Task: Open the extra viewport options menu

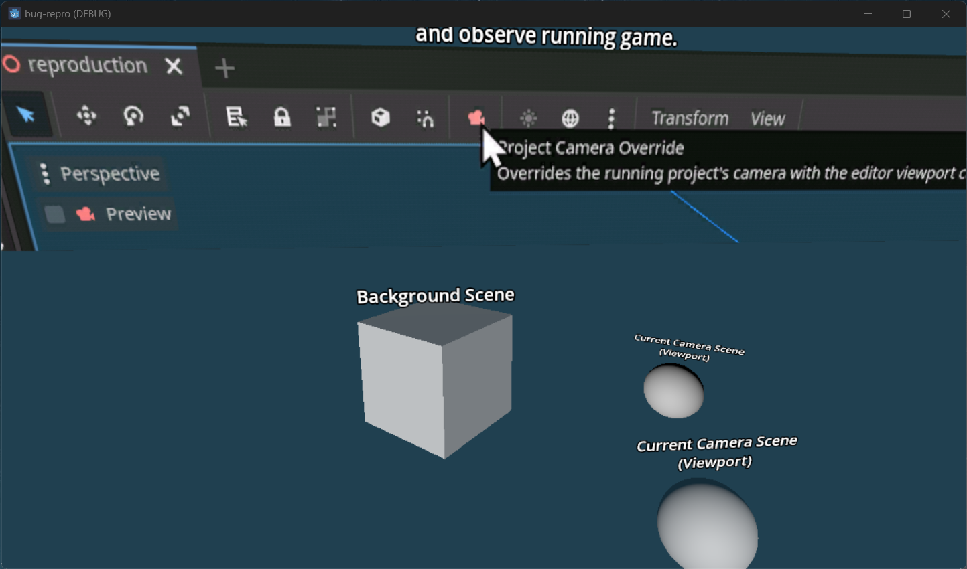Action: (x=610, y=117)
